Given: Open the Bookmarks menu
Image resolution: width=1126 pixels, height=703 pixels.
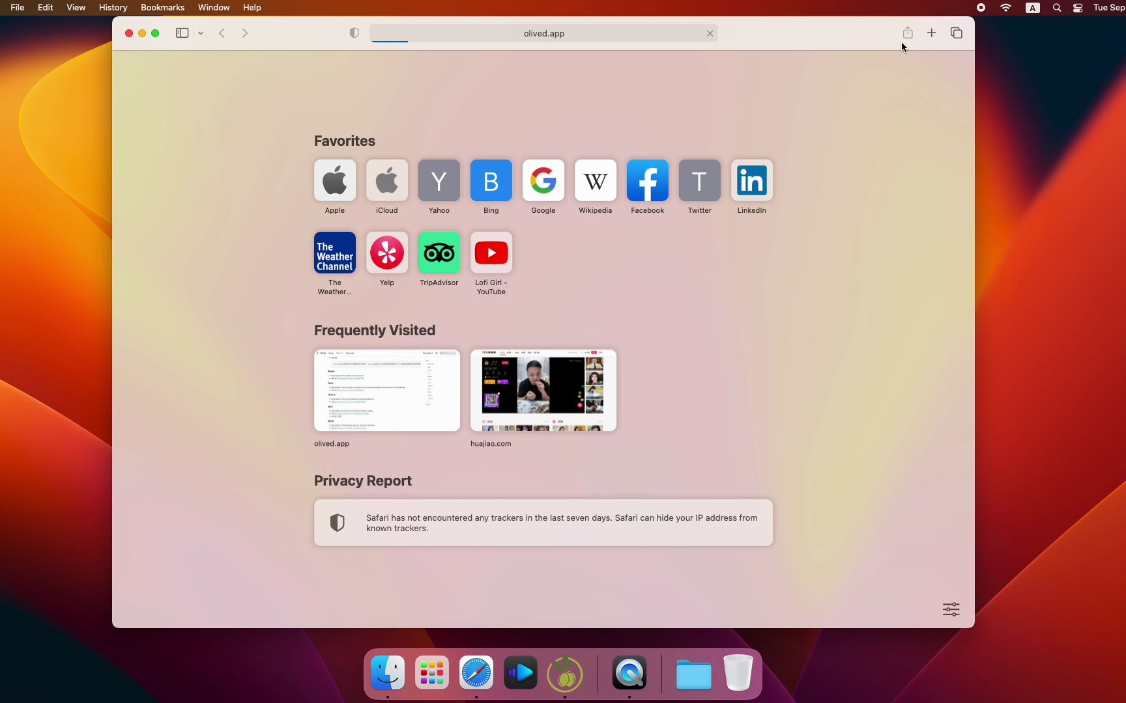Looking at the screenshot, I should click(x=163, y=8).
